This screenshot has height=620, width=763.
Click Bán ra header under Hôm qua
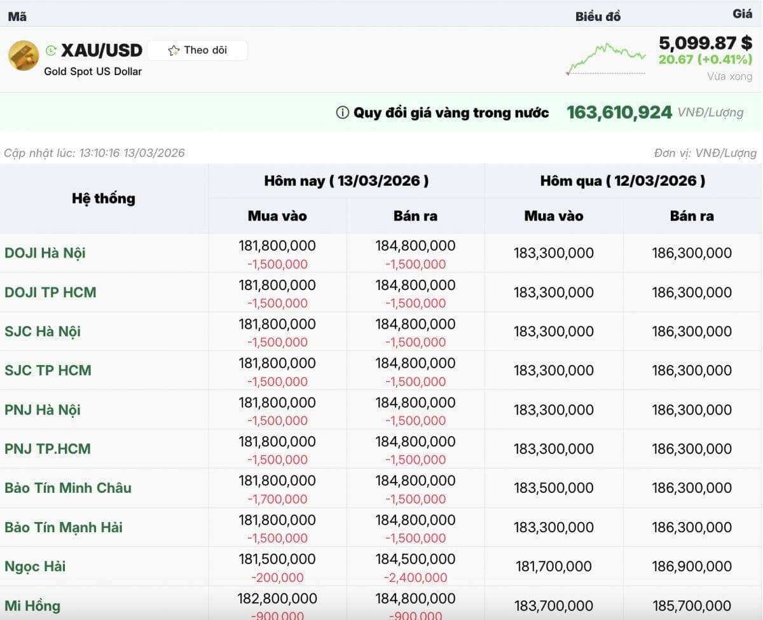pyautogui.click(x=692, y=216)
